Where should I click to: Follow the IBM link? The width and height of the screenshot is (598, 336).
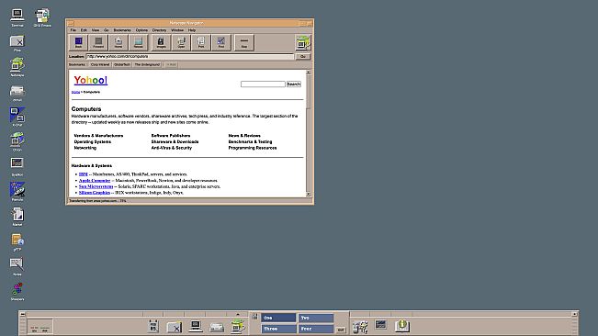click(x=84, y=174)
